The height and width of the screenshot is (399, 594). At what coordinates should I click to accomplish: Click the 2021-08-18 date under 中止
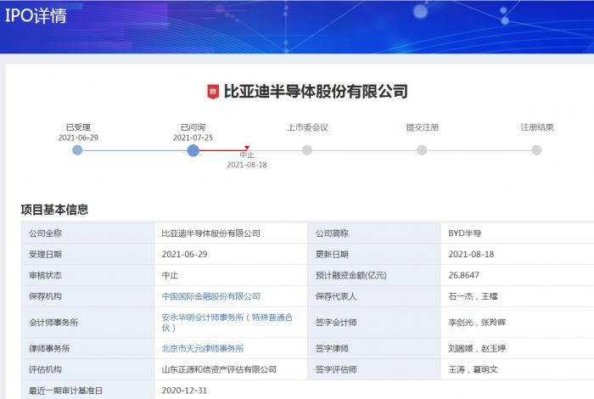click(247, 165)
